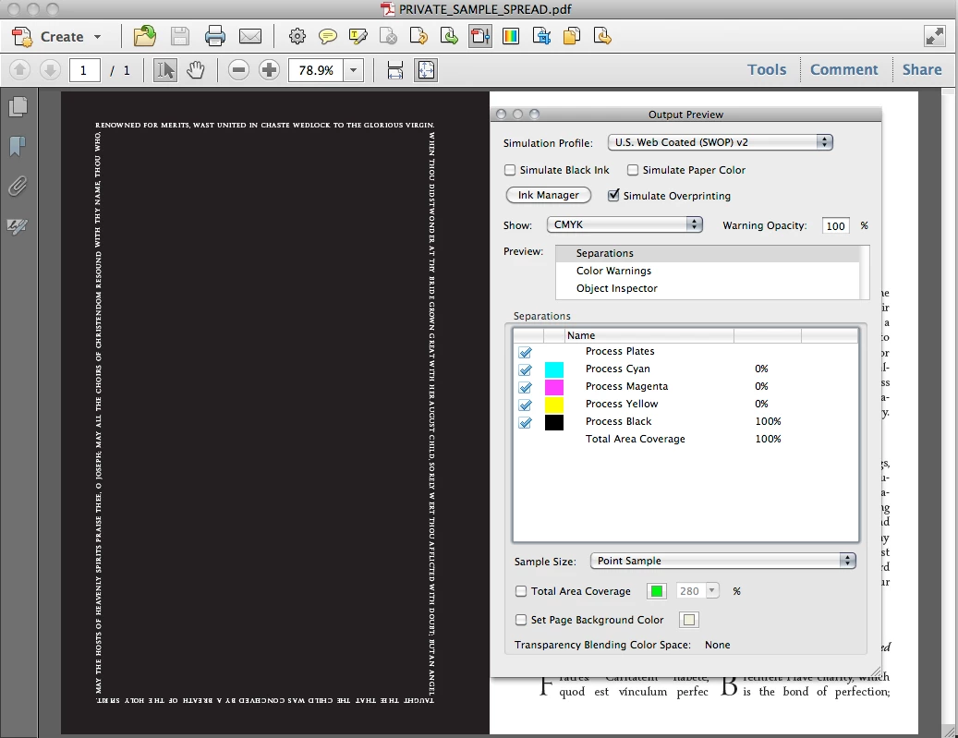
Task: Click the insert page icon with green arrow
Action: 449,37
